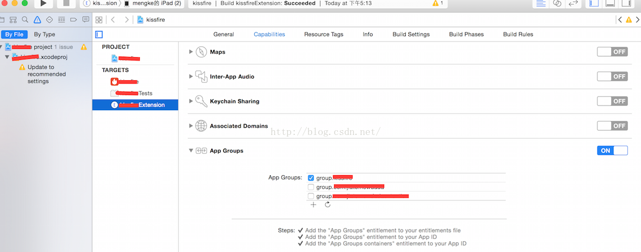Hide the navigator panel

tap(594, 3)
